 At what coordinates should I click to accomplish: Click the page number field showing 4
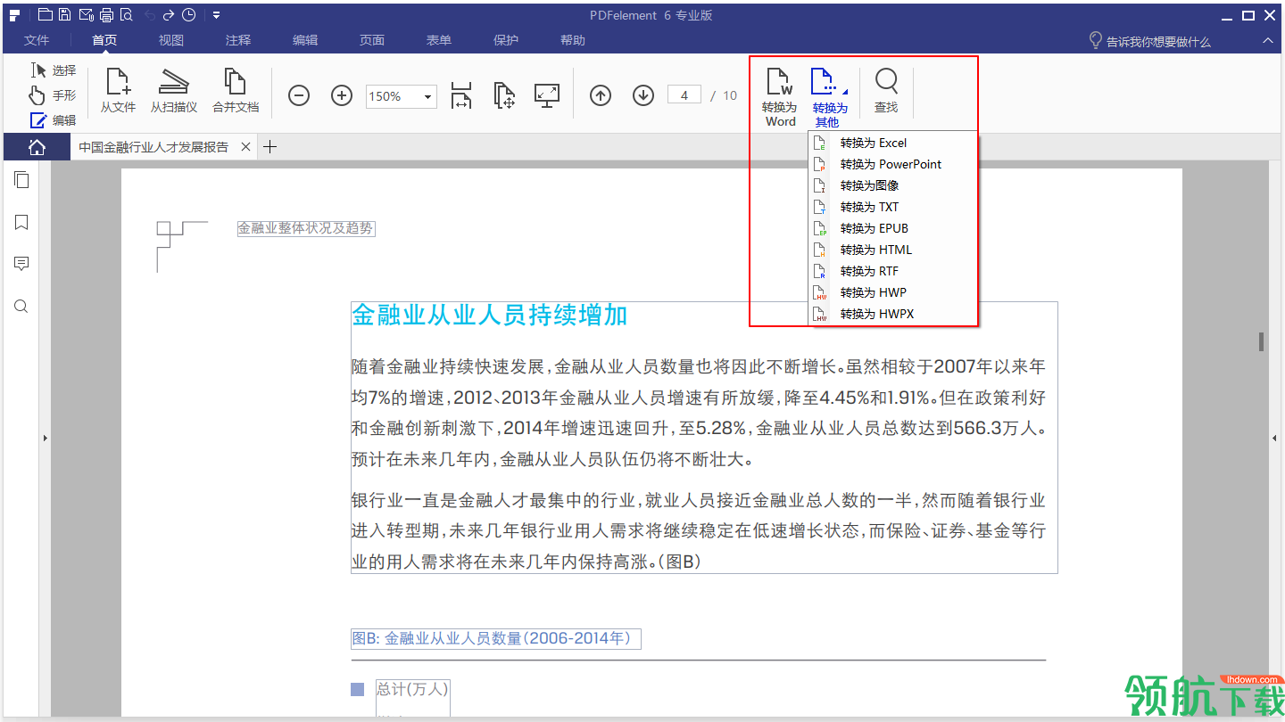point(684,95)
